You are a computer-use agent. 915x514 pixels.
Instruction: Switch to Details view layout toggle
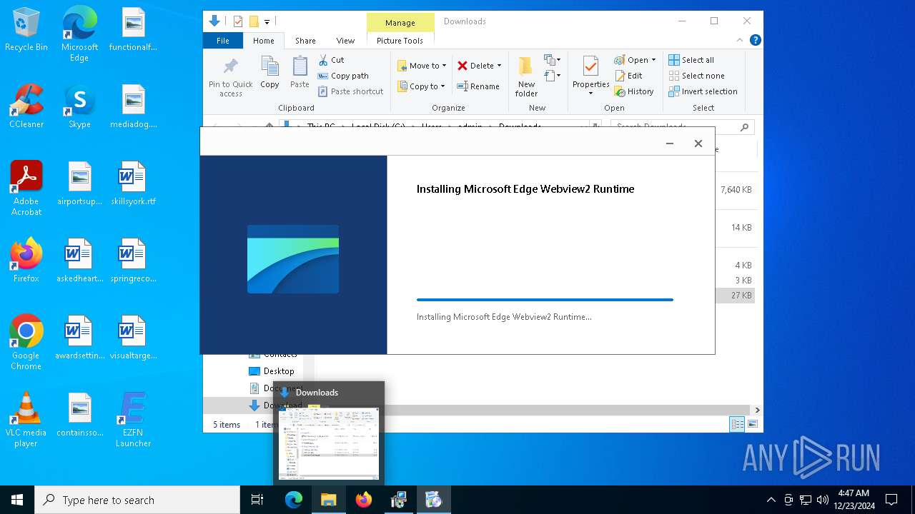[737, 424]
